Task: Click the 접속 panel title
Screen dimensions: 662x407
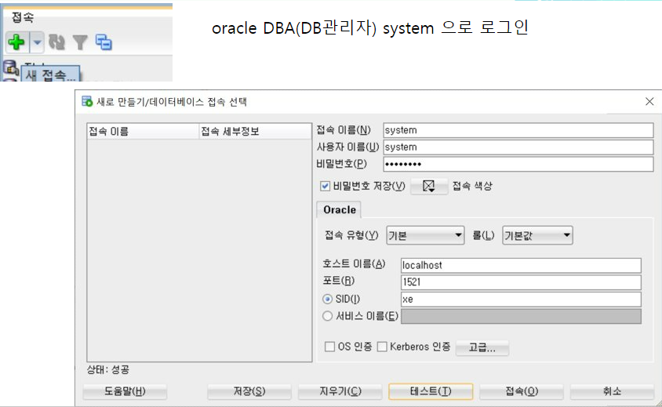Action: click(23, 17)
